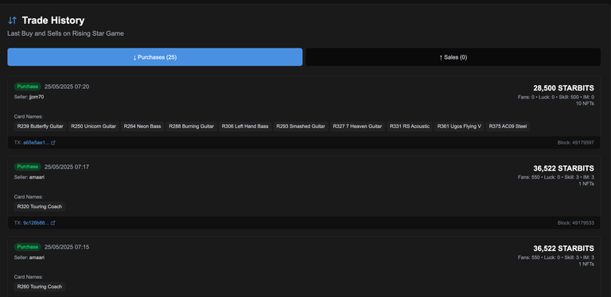The height and width of the screenshot is (297, 611).
Task: Click the 36,522 STARBITS price dated 07:15
Action: click(563, 249)
